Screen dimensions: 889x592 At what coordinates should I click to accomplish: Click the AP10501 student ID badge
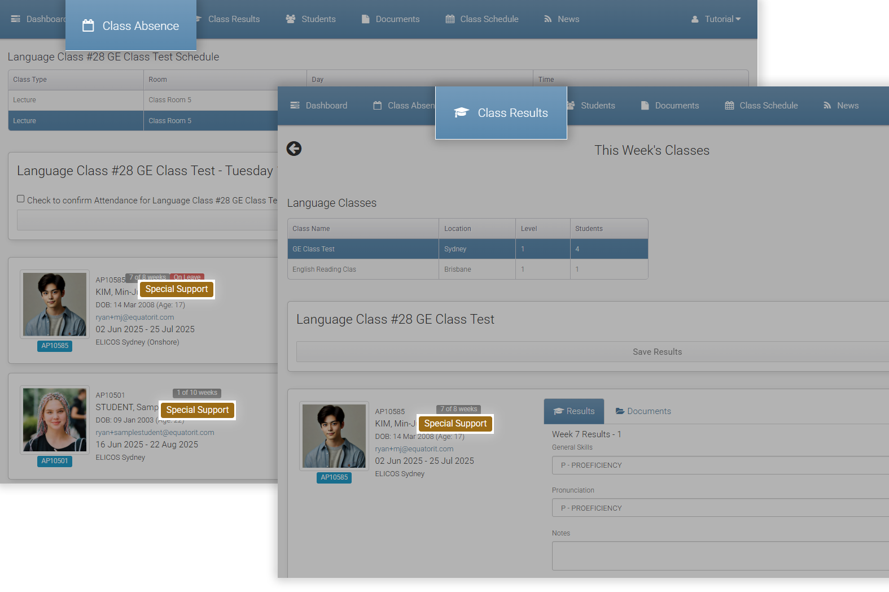coord(55,461)
